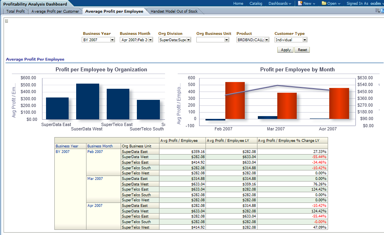Click the SuperData West bar in chart
The height and width of the screenshot is (235, 384).
click(x=88, y=101)
